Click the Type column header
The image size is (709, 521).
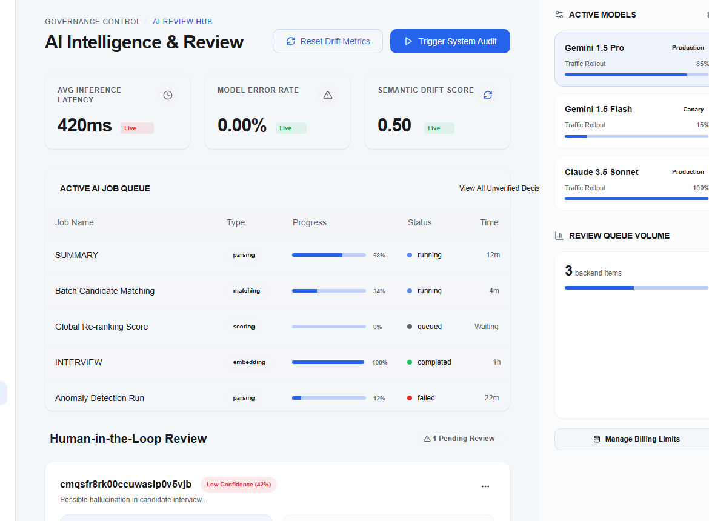pyautogui.click(x=236, y=222)
